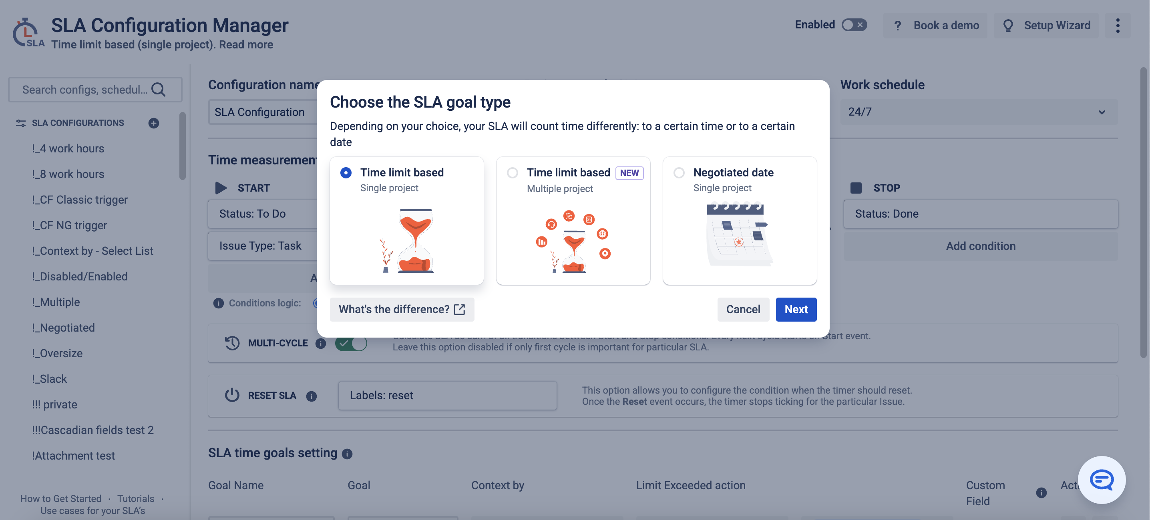Toggle the MULTI-CYCLE switch

tap(351, 343)
